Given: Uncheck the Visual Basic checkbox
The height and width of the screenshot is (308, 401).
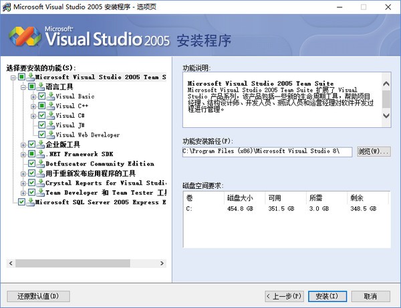Looking at the screenshot, I should click(42, 96).
